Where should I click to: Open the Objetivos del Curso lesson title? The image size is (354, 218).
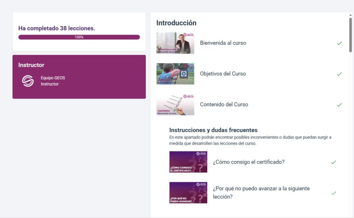[x=223, y=74]
